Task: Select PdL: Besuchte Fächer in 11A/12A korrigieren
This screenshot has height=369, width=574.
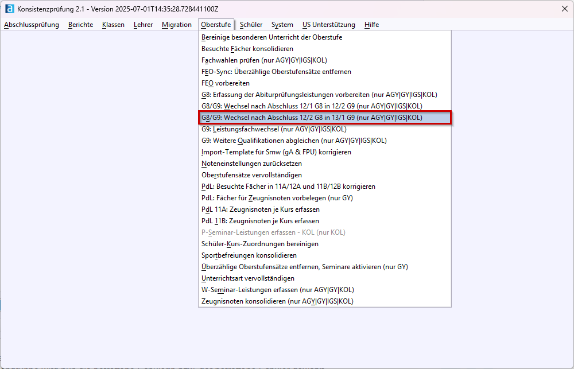Action: coord(325,187)
